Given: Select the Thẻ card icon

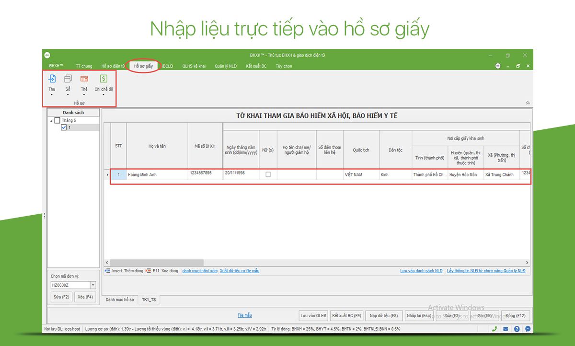Looking at the screenshot, I should click(84, 79).
